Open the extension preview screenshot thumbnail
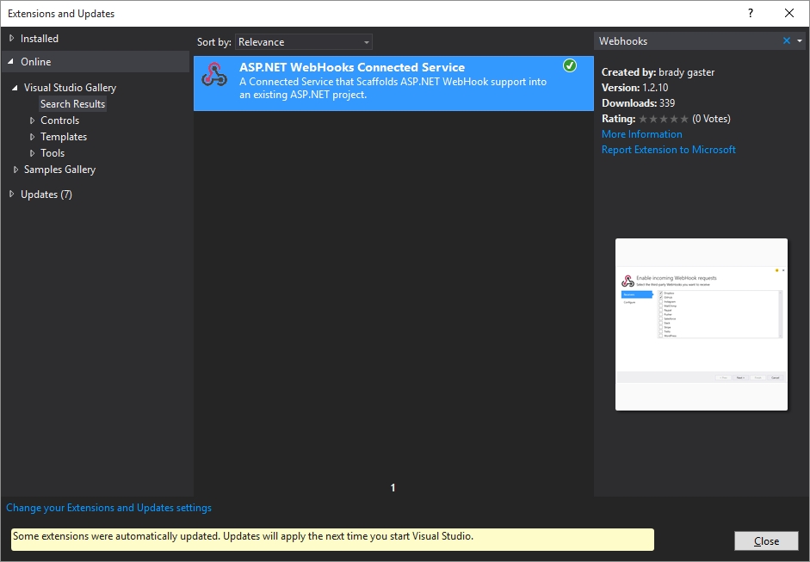This screenshot has width=810, height=562. point(701,324)
